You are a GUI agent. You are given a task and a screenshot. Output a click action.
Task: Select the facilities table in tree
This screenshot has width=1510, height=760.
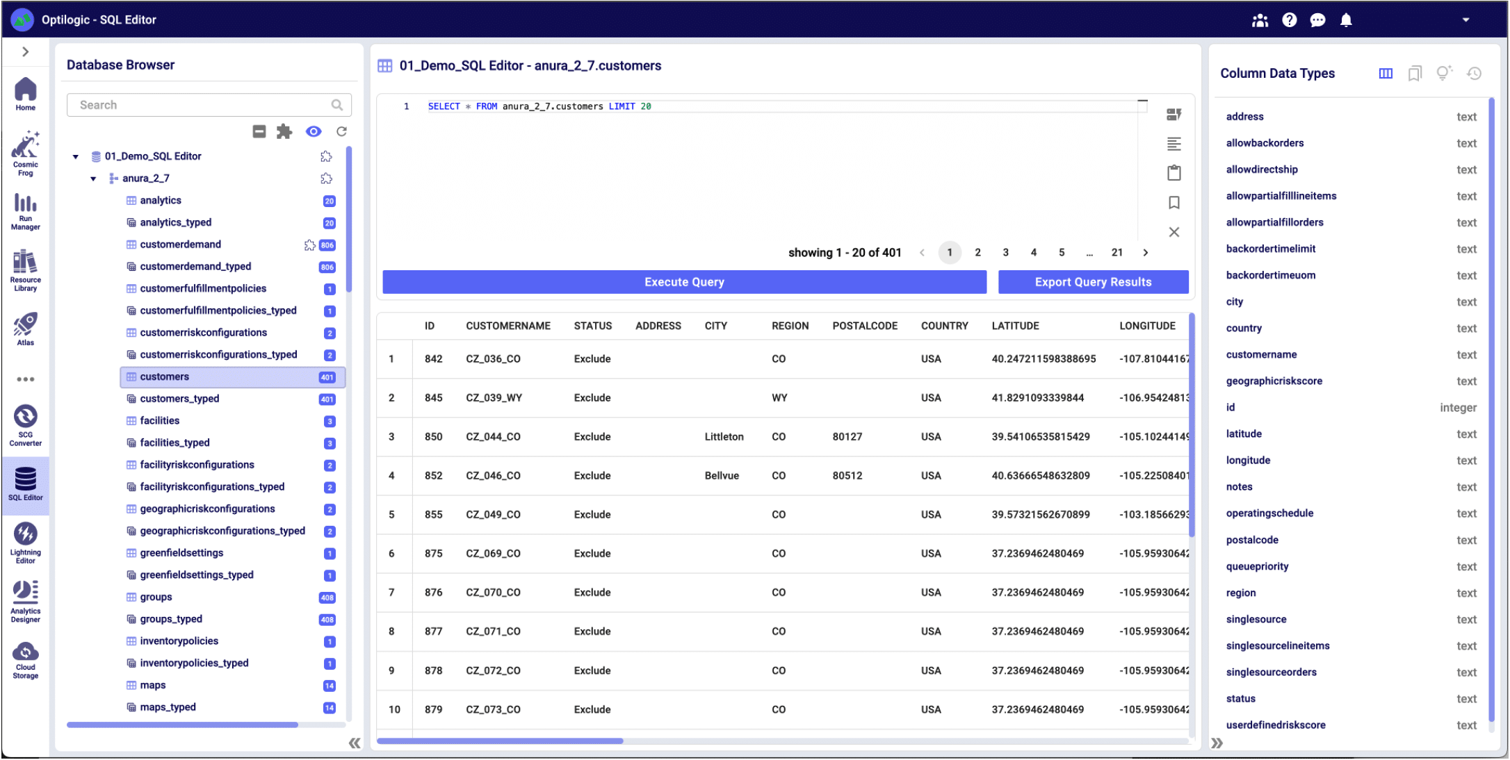160,420
